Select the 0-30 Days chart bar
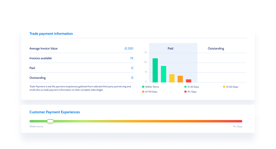 click(x=163, y=74)
